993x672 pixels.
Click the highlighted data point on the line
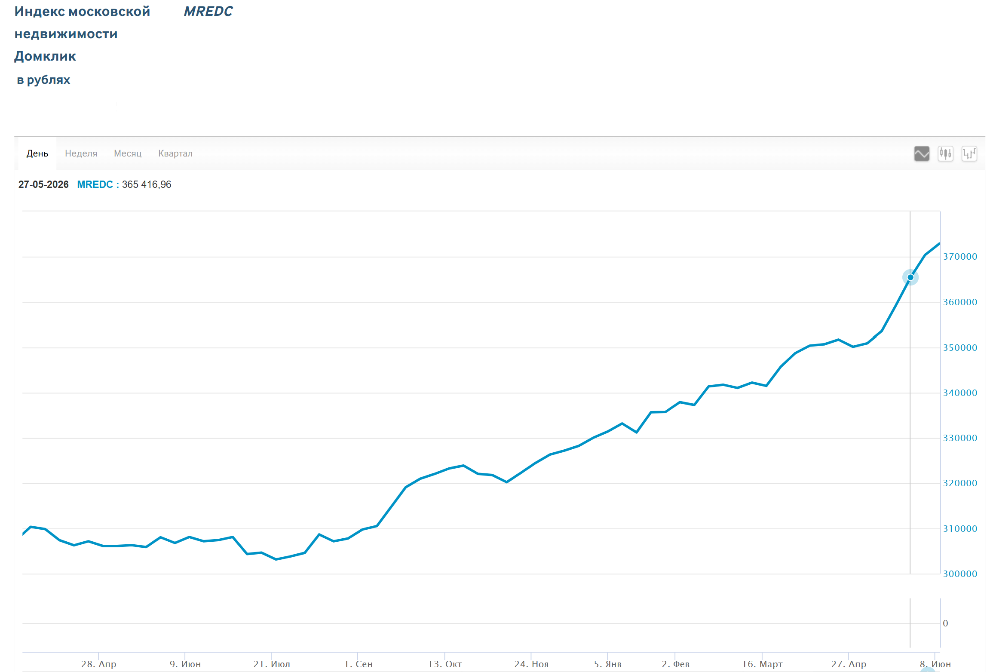[910, 277]
